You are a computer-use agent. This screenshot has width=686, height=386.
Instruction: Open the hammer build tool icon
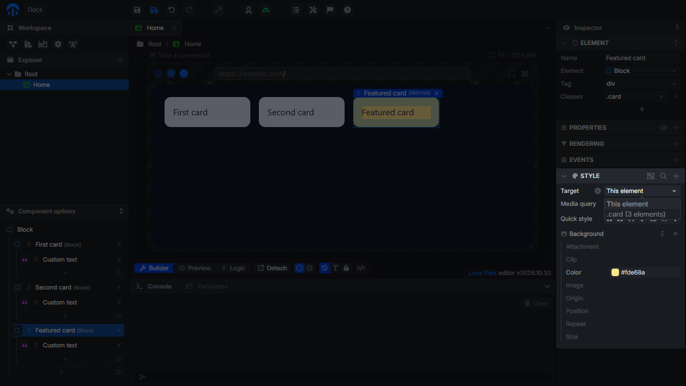(x=219, y=10)
